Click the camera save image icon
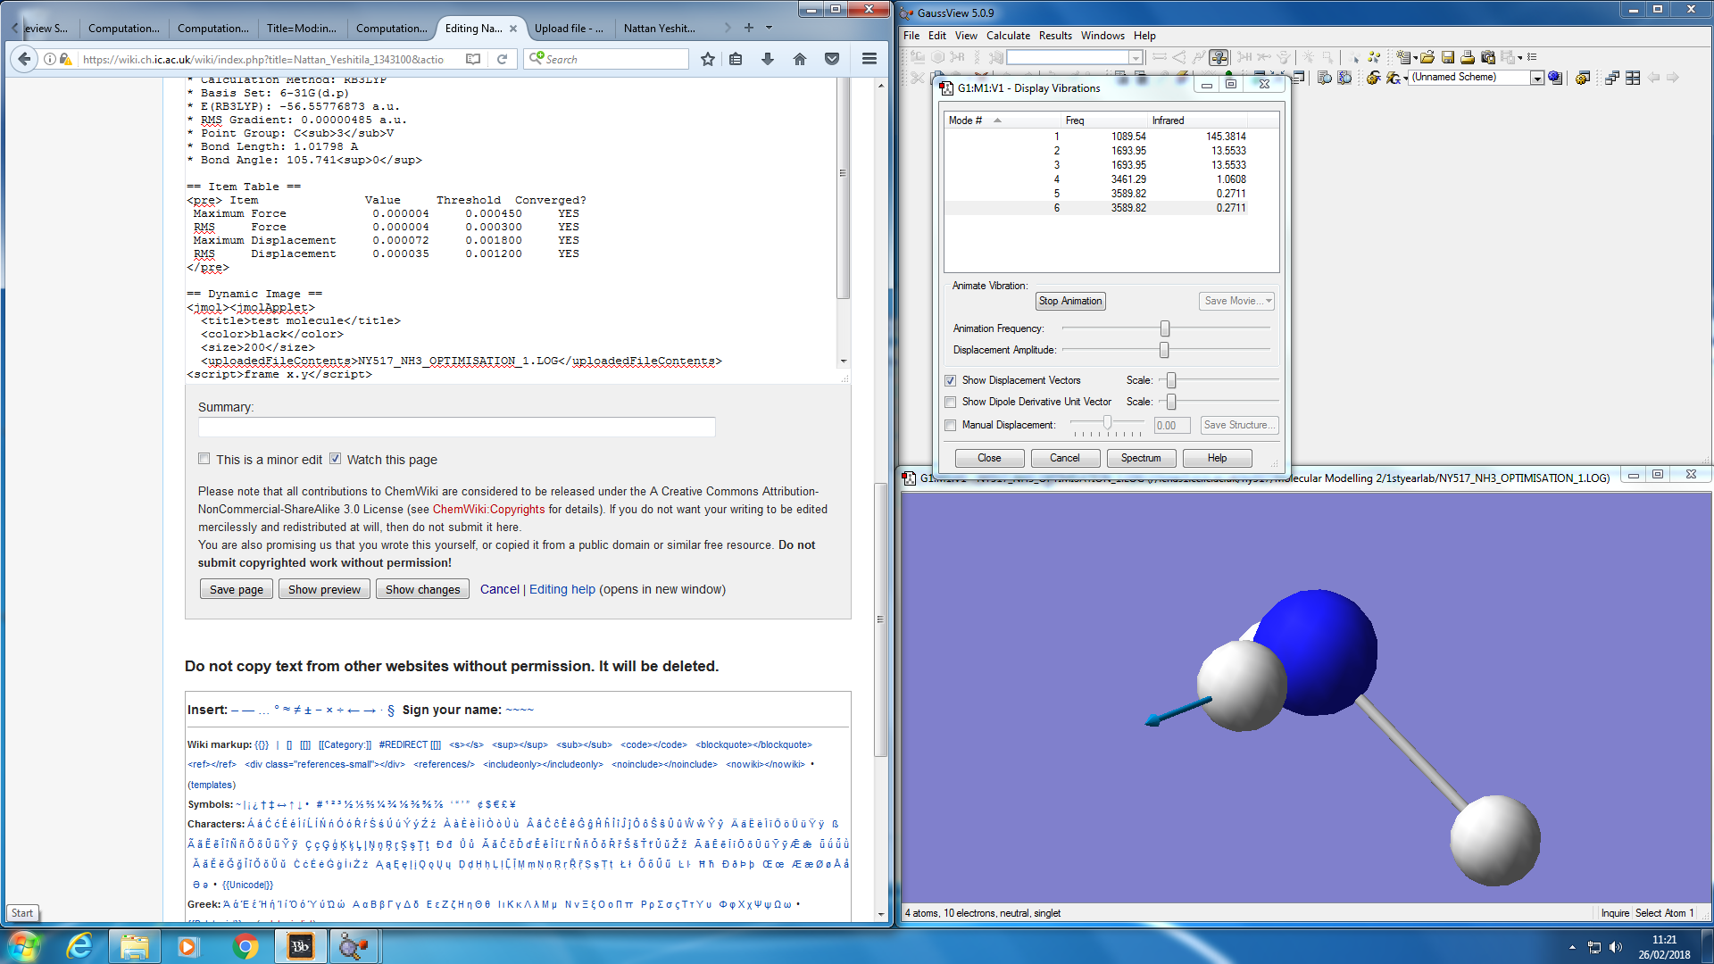Screen dimensions: 1714x964 click(x=1488, y=57)
